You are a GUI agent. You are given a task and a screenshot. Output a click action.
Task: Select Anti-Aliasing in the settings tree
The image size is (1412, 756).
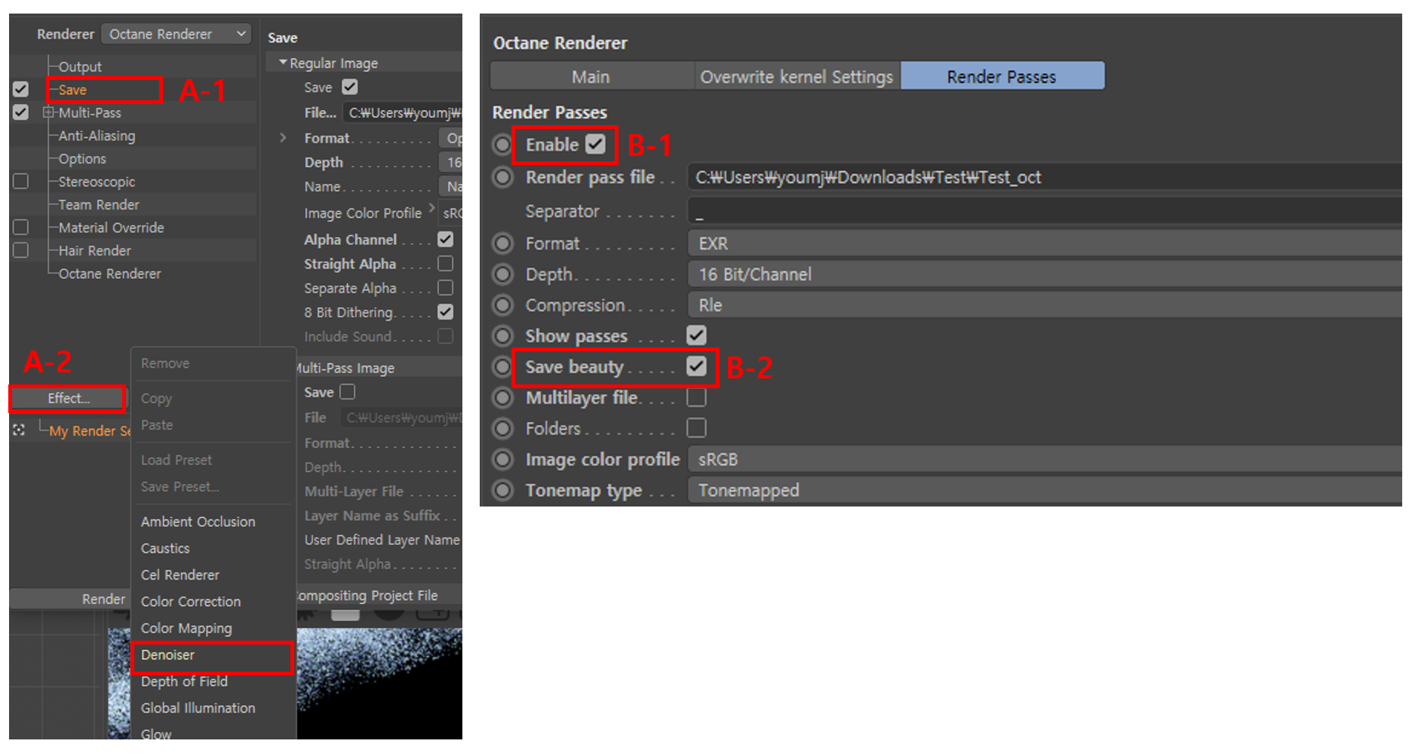coord(97,136)
